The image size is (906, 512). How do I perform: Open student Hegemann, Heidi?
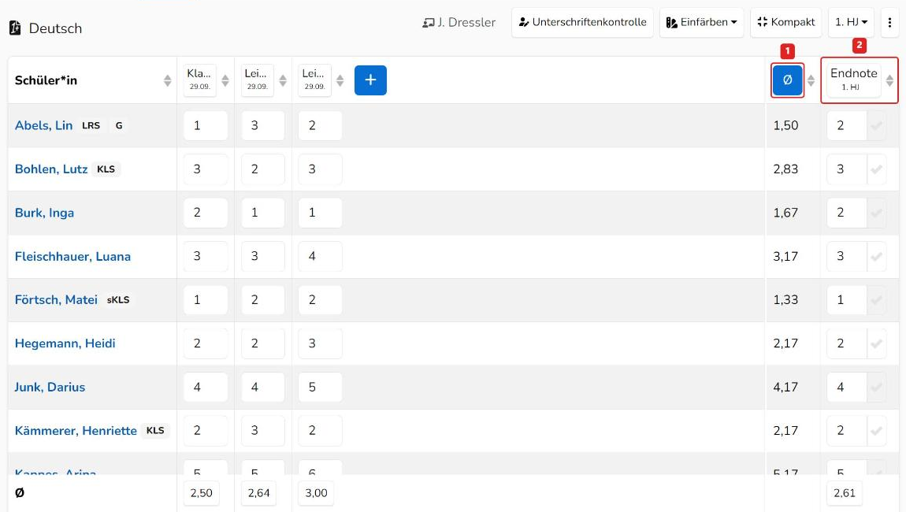point(65,343)
